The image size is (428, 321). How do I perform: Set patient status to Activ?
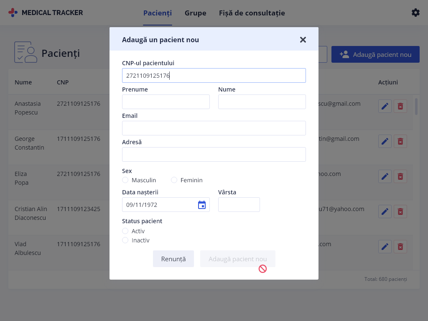(x=125, y=231)
